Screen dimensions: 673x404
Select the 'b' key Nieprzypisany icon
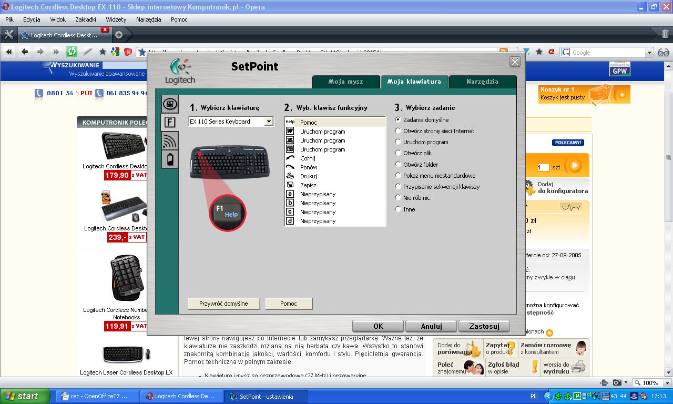pos(290,203)
